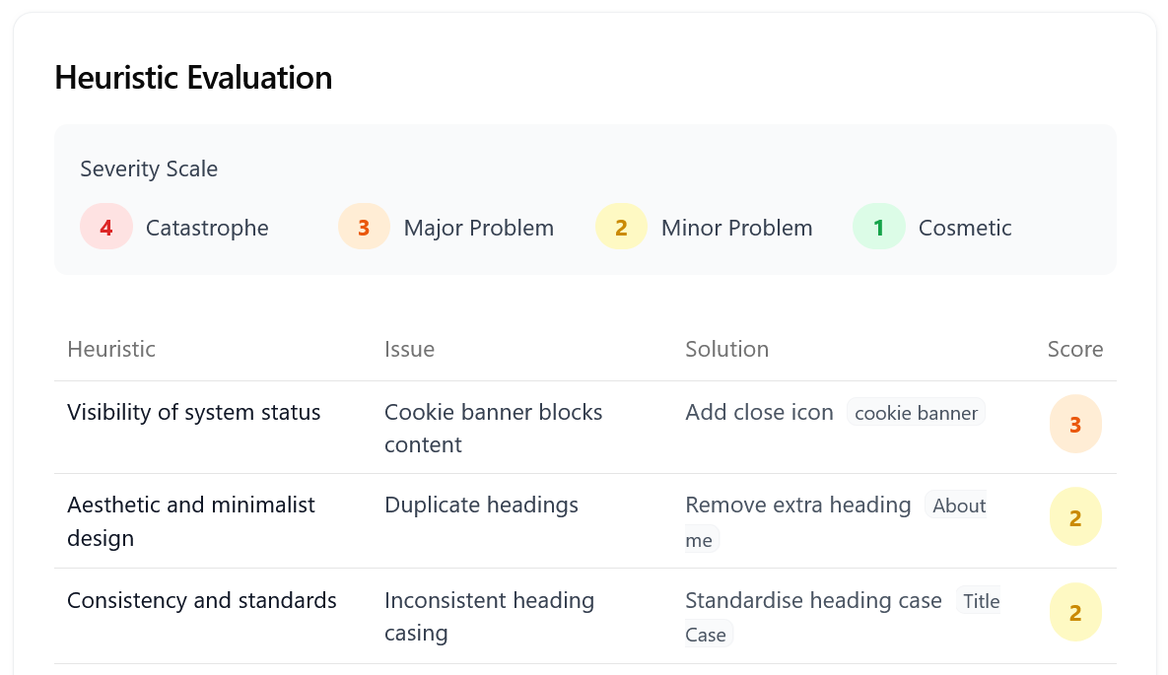Viewport: 1168px width, 675px height.
Task: Click the Catastrophe severity label
Action: (207, 228)
